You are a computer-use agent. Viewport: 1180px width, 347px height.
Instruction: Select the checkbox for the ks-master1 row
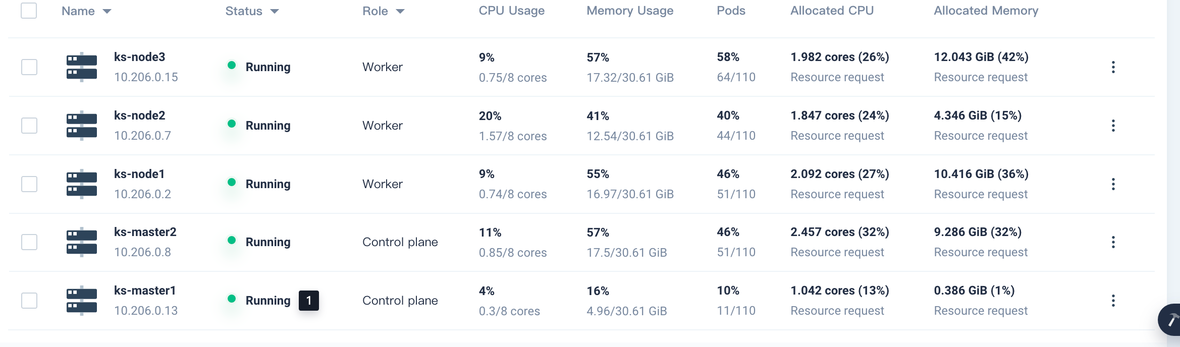click(29, 300)
